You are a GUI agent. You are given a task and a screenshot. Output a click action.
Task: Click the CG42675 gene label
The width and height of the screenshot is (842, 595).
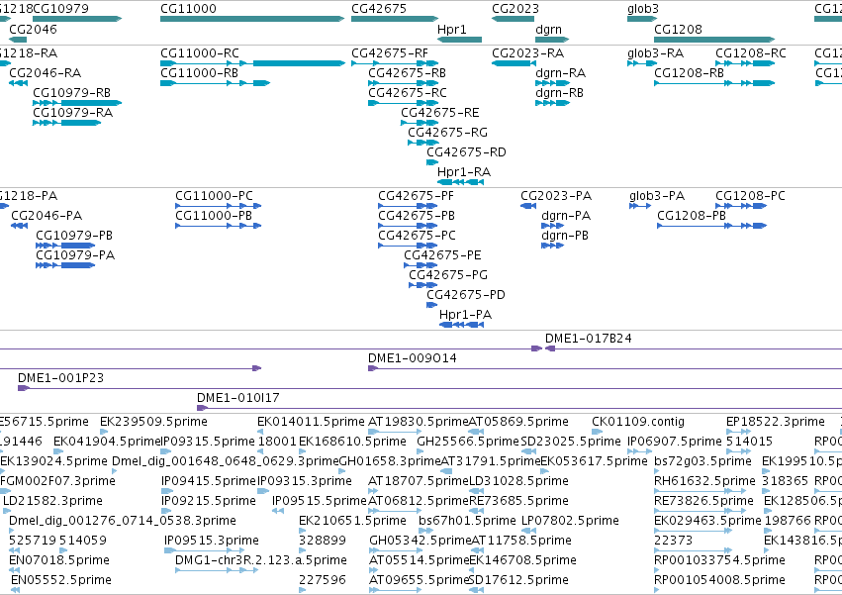[379, 9]
